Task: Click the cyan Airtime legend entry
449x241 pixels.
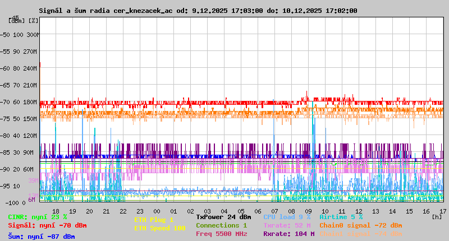Action: (341, 217)
